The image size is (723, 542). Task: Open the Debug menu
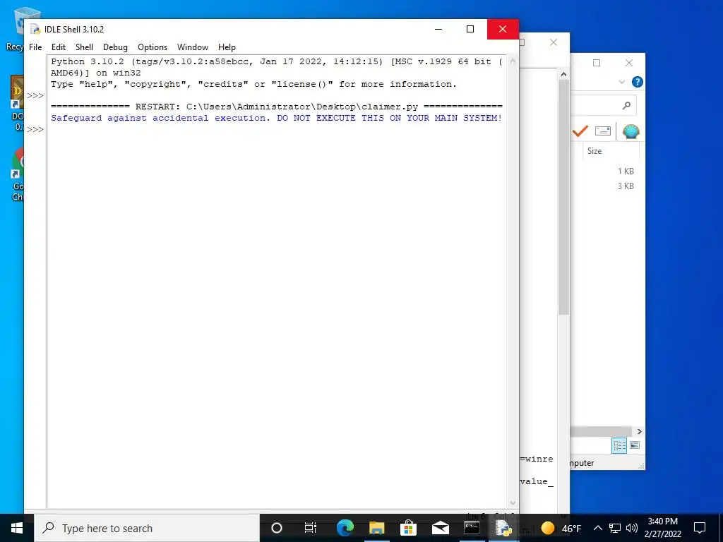click(115, 47)
